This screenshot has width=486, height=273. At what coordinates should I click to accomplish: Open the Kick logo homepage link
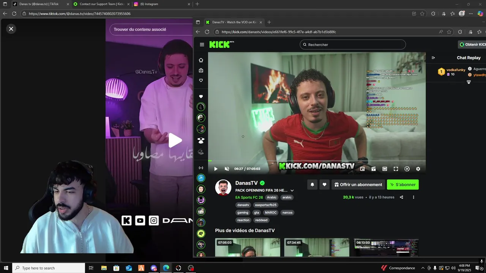(221, 44)
